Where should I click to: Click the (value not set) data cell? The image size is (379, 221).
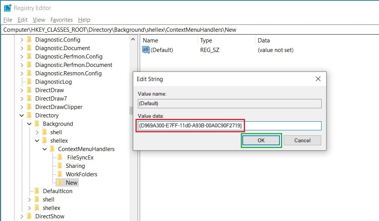(276, 50)
